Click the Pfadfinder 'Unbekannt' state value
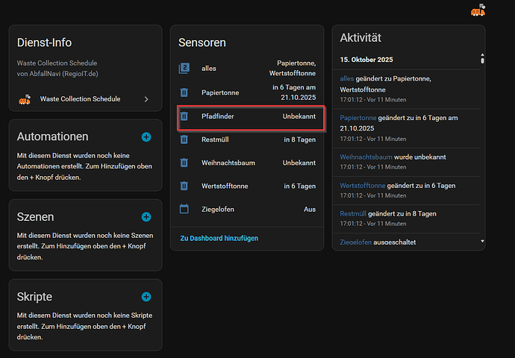Image resolution: width=515 pixels, height=358 pixels. [299, 117]
